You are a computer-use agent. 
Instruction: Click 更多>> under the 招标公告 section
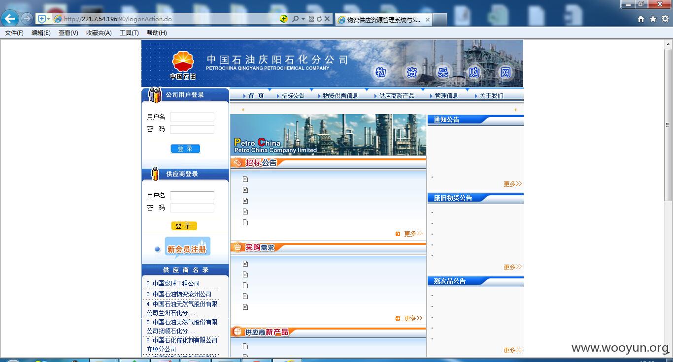(413, 234)
